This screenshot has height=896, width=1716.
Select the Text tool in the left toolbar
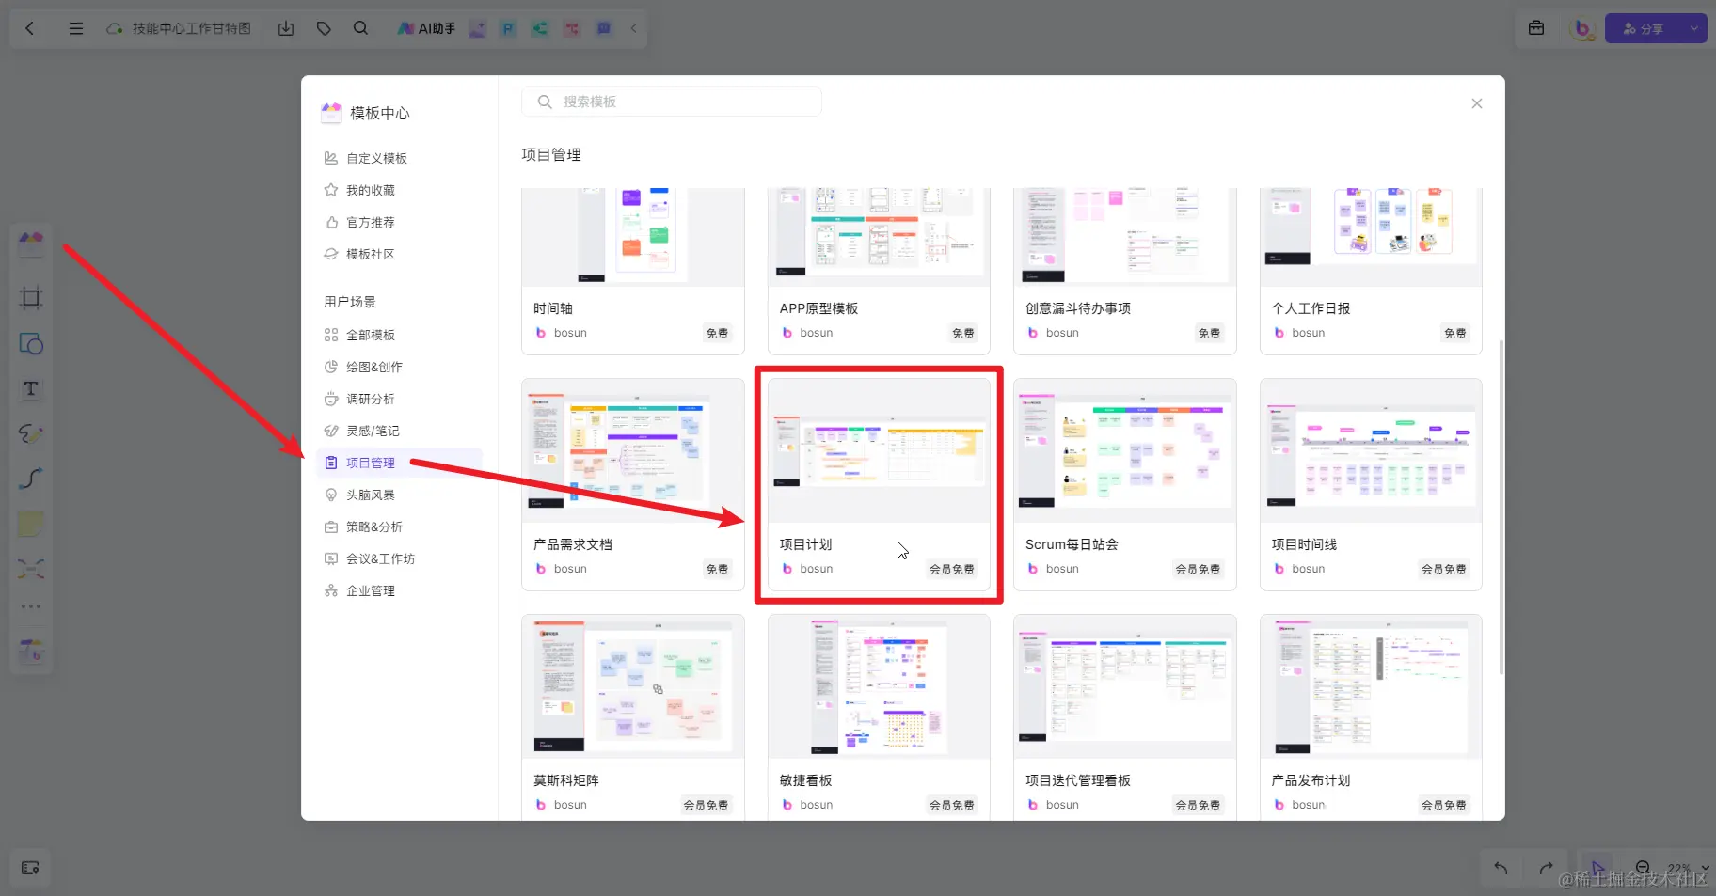coord(31,388)
